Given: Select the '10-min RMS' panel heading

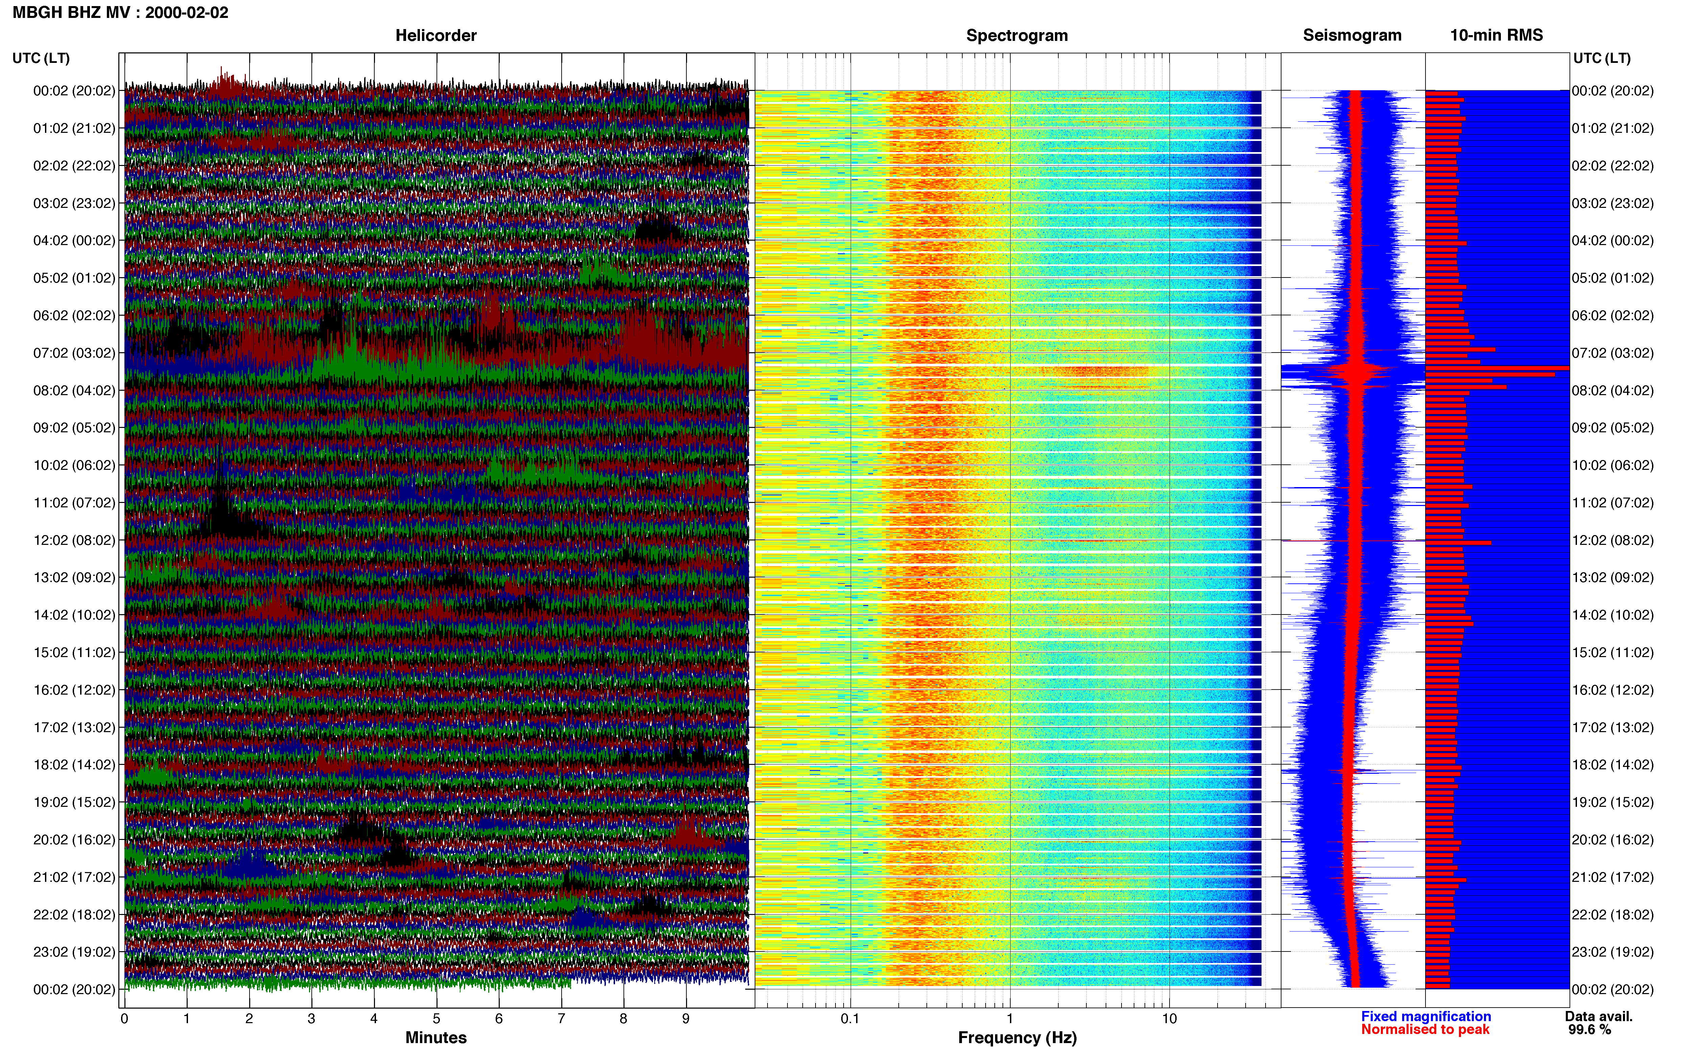Looking at the screenshot, I should pos(1496,35).
